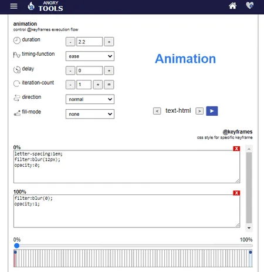Edit the 100% keyframe CSS textarea
The height and width of the screenshot is (272, 264).
click(127, 211)
